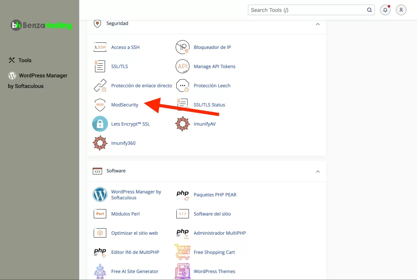Open the Módulos Perl icon
Screen dimensions: 417x280
tap(100, 214)
